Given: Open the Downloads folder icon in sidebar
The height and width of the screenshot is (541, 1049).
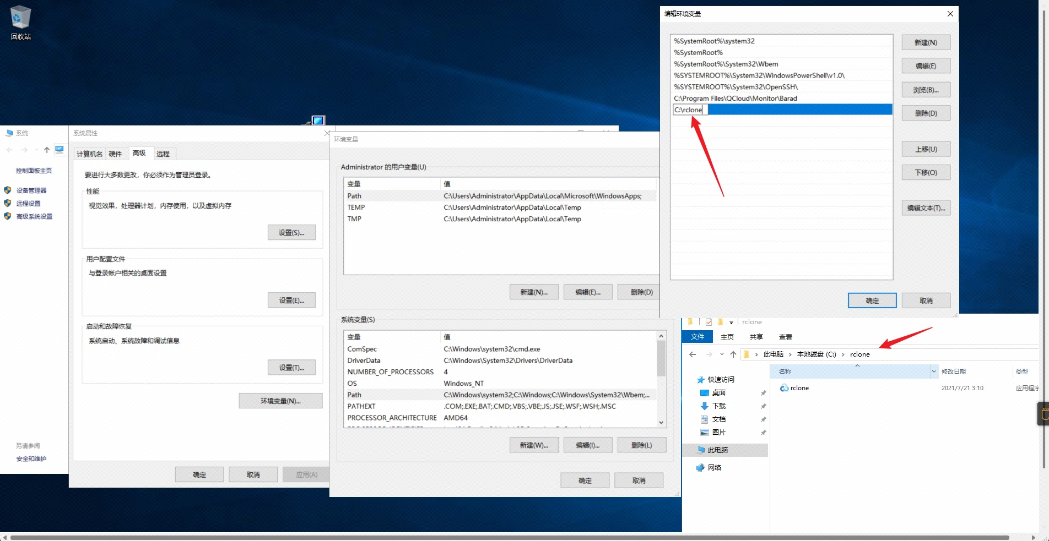Looking at the screenshot, I should (704, 406).
